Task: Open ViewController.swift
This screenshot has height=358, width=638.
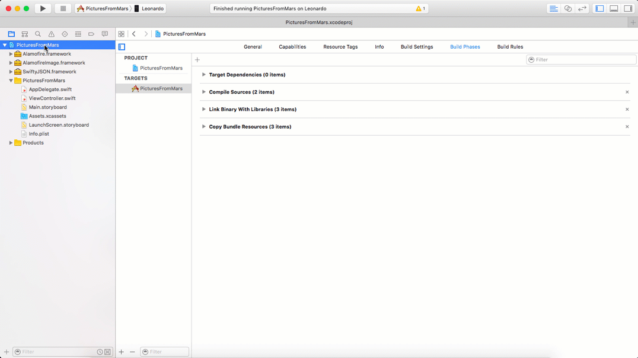Action: click(52, 98)
